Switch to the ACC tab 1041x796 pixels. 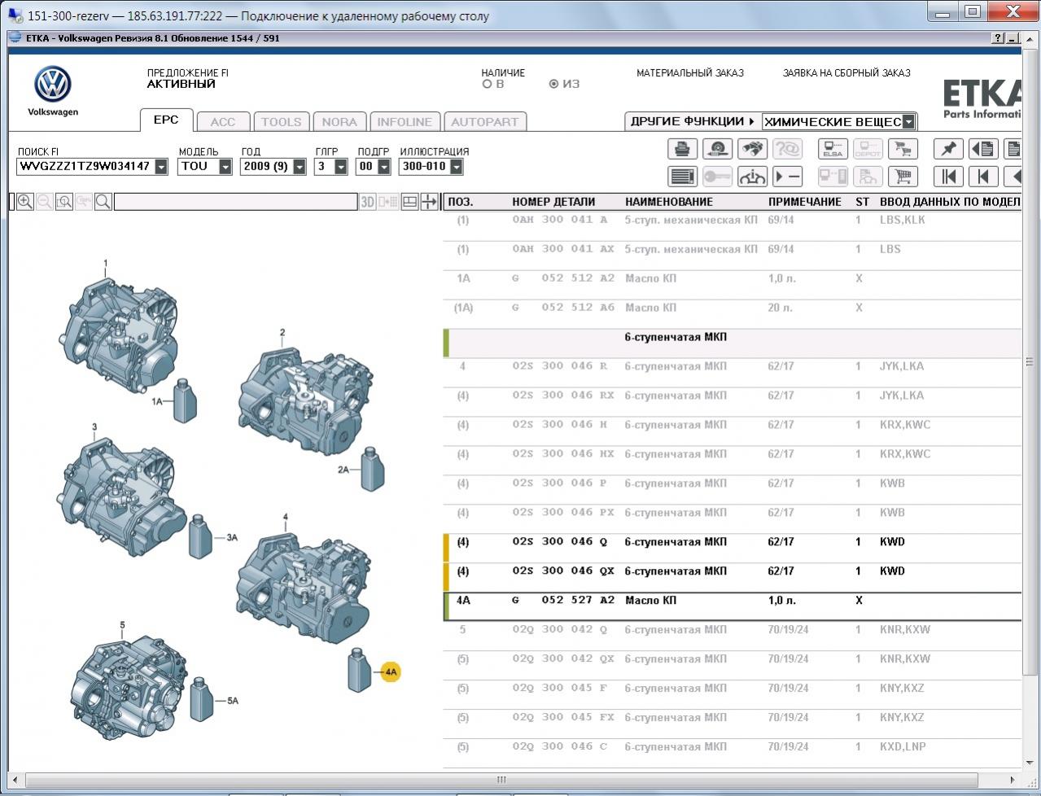tap(222, 122)
